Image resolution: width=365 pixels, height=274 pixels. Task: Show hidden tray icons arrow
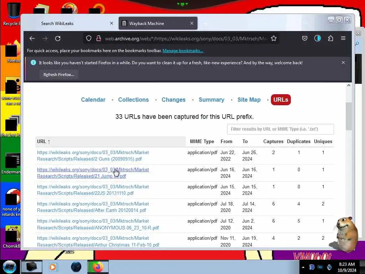coord(303,267)
